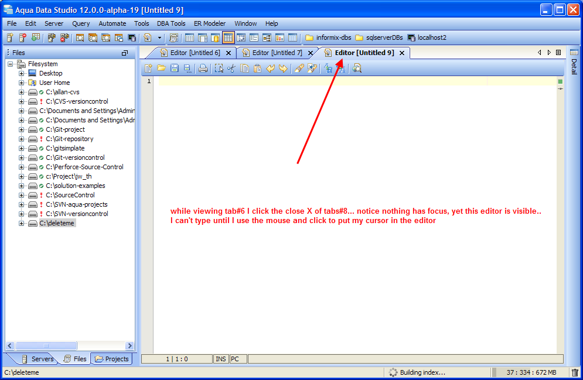
Task: Click the bar chart icon in main toolbar
Action: tap(279, 37)
